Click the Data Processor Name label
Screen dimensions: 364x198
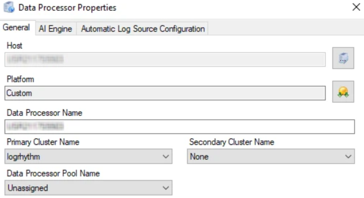(x=44, y=113)
